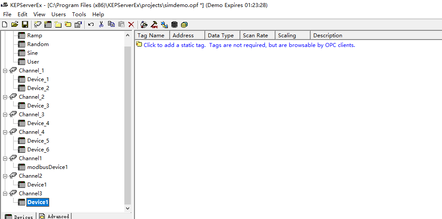The width and height of the screenshot is (442, 219).
Task: Collapse the Channel1 tree node
Action: [5, 158]
